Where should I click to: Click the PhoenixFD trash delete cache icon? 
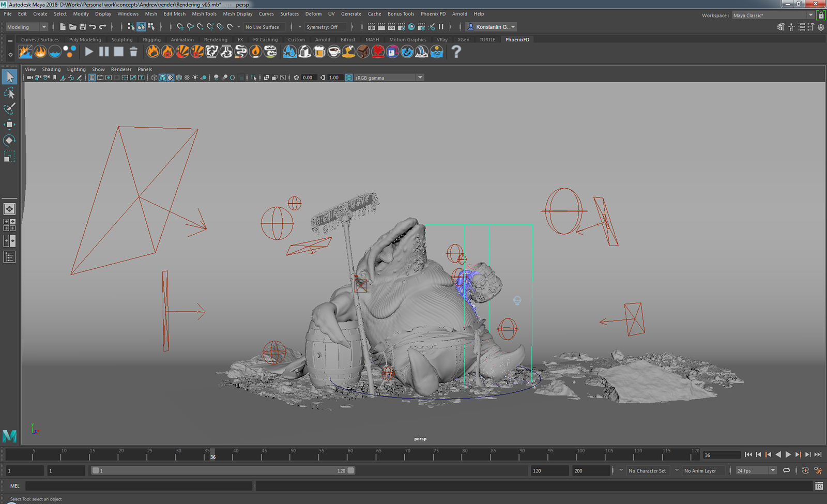pos(133,52)
